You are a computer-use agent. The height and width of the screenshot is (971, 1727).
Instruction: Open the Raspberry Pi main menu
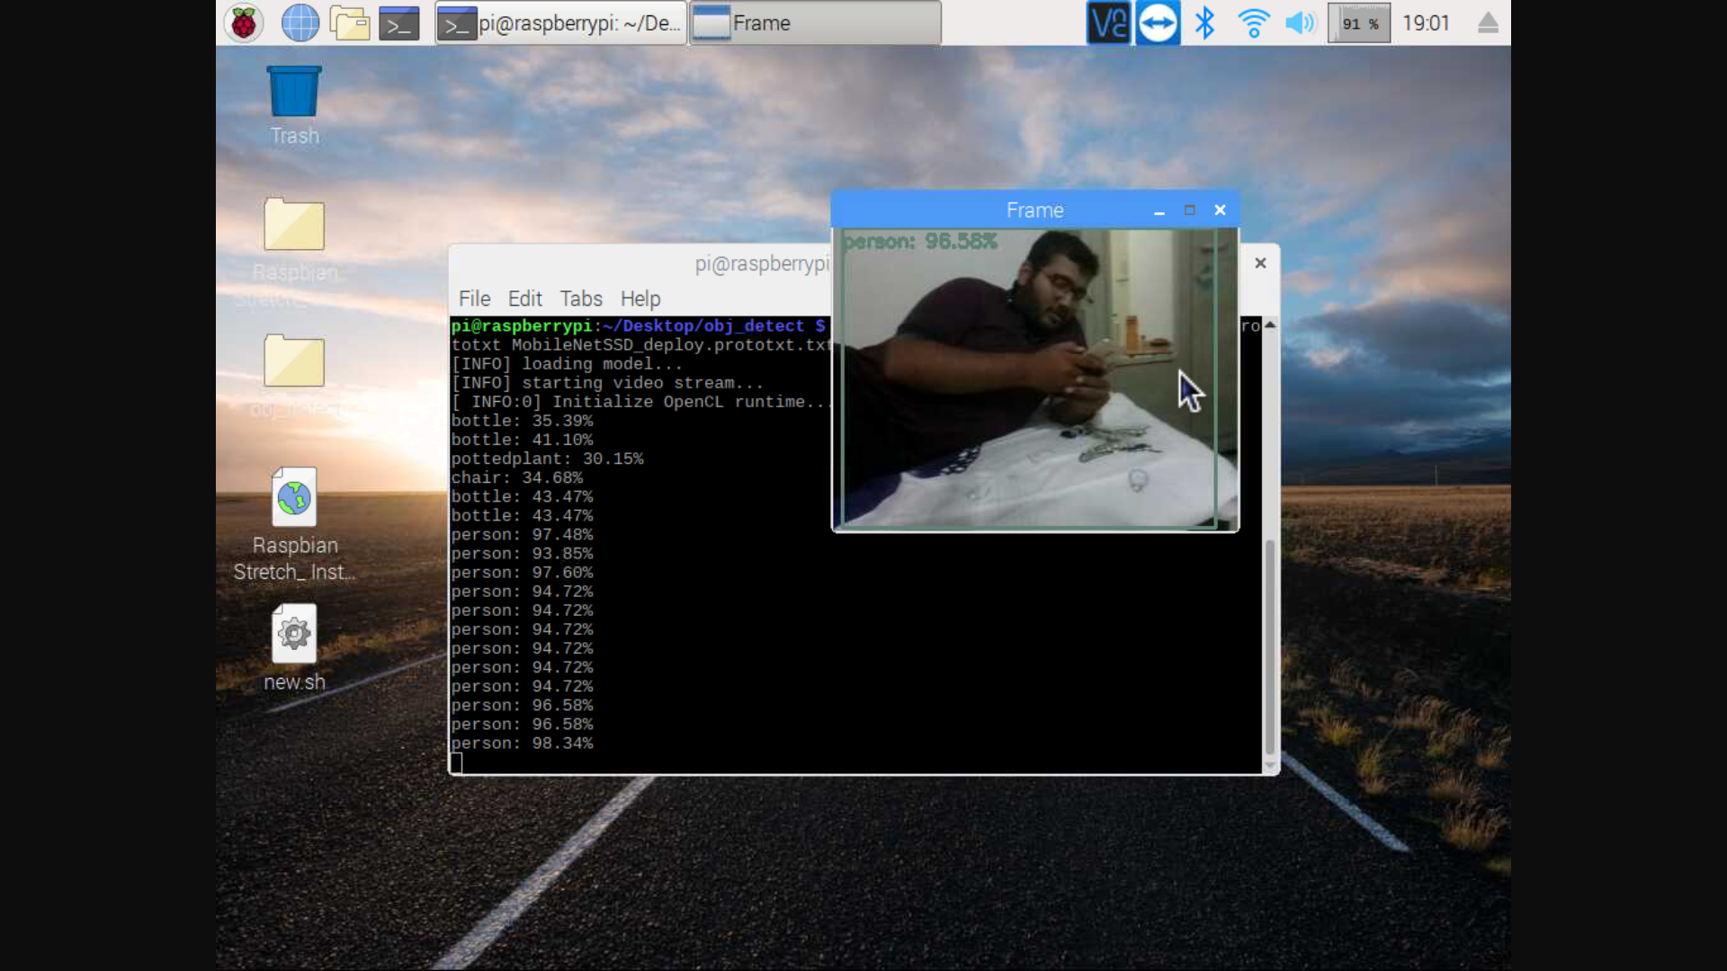point(244,23)
